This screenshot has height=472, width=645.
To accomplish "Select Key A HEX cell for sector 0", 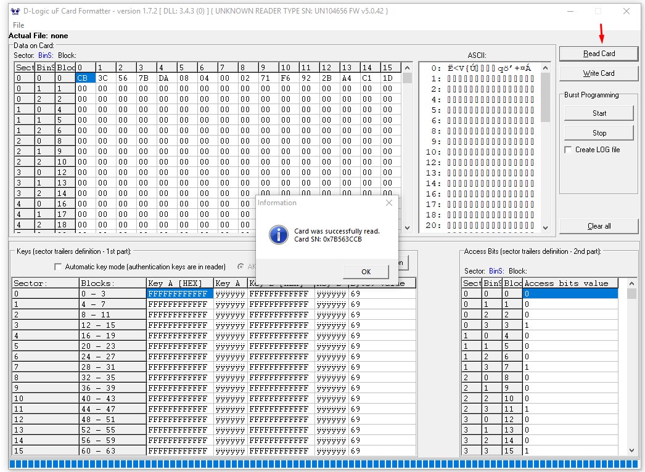I will pyautogui.click(x=180, y=293).
